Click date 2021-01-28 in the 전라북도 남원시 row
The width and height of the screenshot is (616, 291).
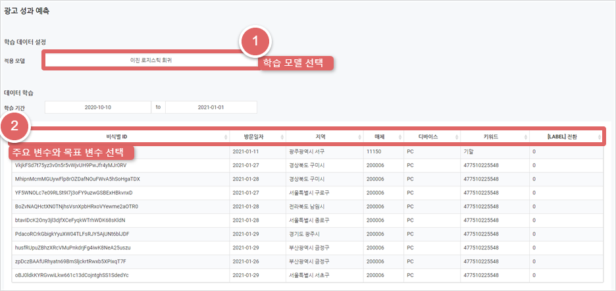tap(245, 207)
